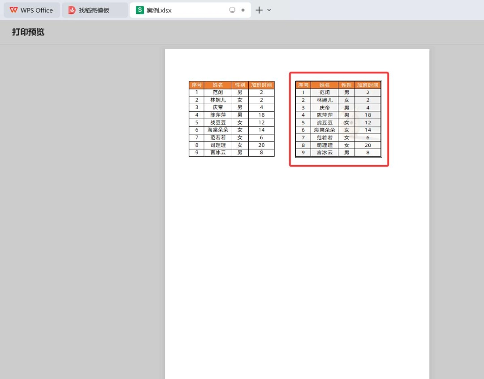Click 姓名 header in the left table
The height and width of the screenshot is (379, 484).
[218, 85]
